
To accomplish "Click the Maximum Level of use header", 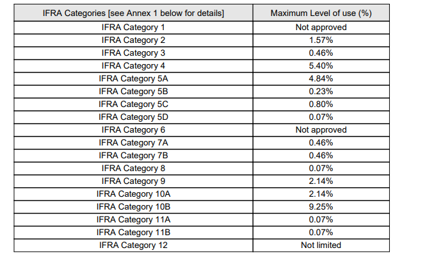I will pos(321,13).
